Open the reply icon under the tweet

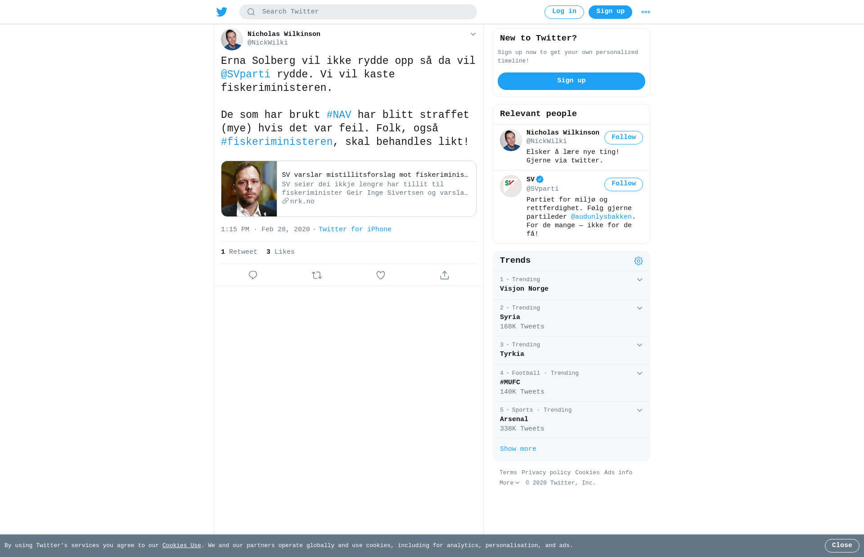pyautogui.click(x=253, y=275)
